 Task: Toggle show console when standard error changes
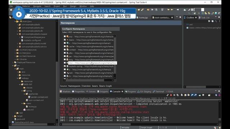tap(195, 95)
